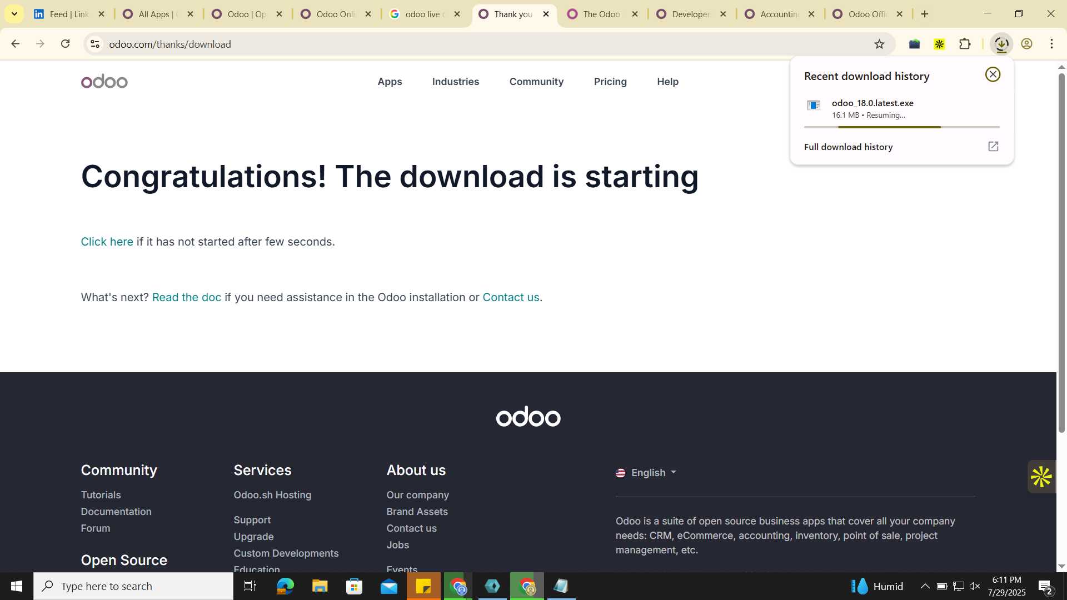Viewport: 1067px width, 600px height.
Task: Open Windows Start menu
Action: click(17, 586)
